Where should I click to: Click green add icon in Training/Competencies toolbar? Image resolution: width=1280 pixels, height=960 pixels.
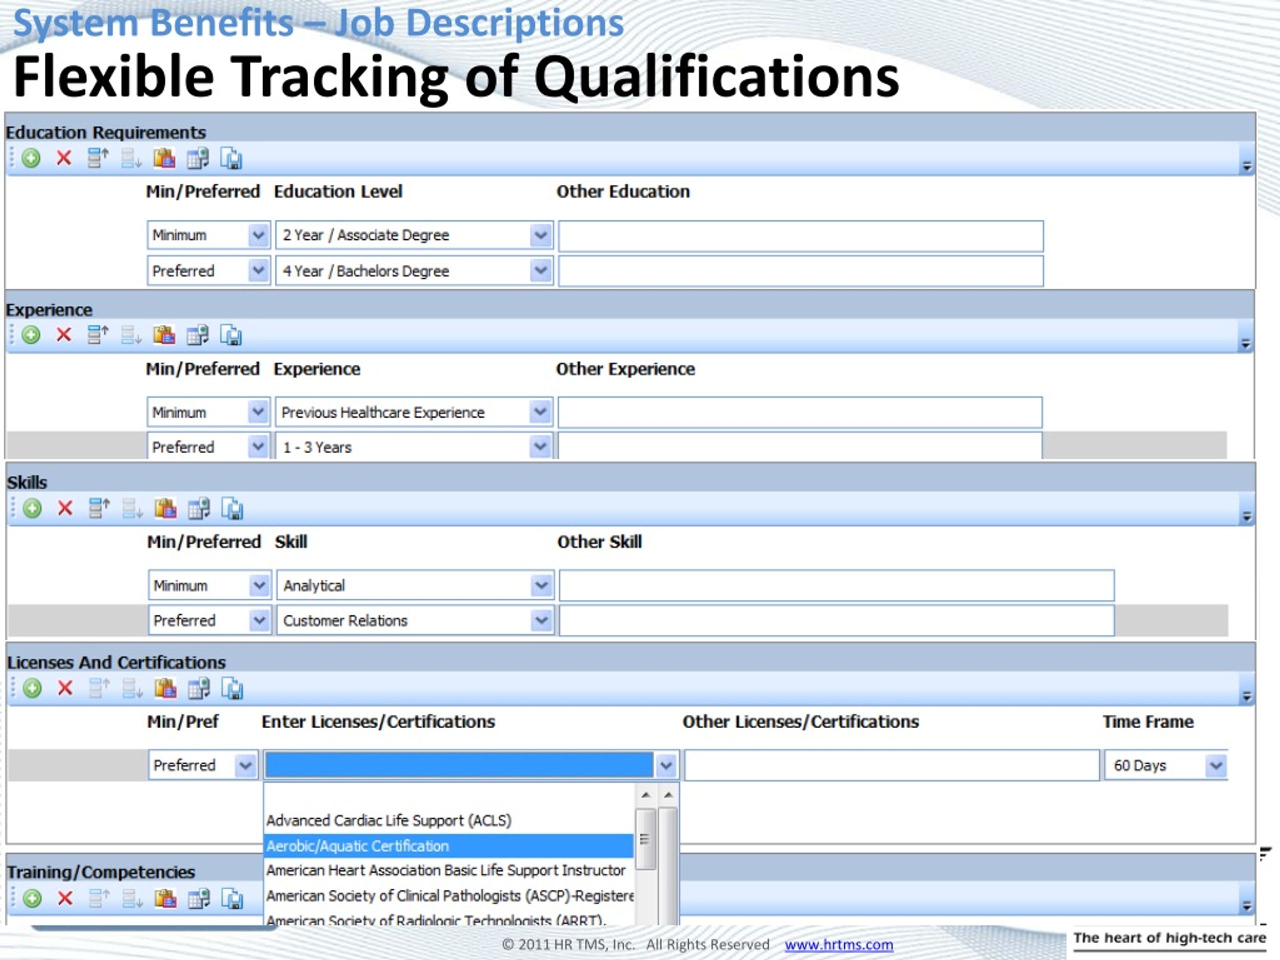pos(32,898)
